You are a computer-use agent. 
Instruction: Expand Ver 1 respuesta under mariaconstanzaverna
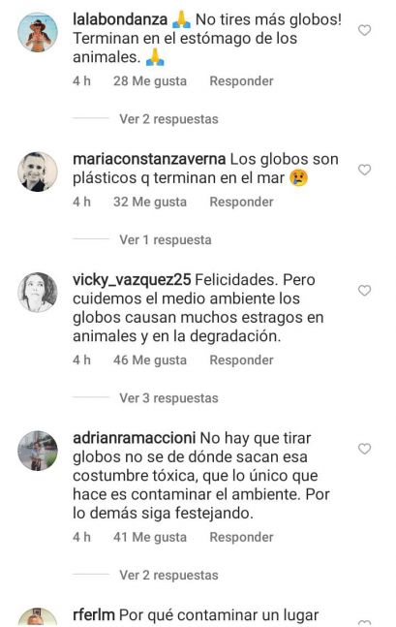point(166,239)
